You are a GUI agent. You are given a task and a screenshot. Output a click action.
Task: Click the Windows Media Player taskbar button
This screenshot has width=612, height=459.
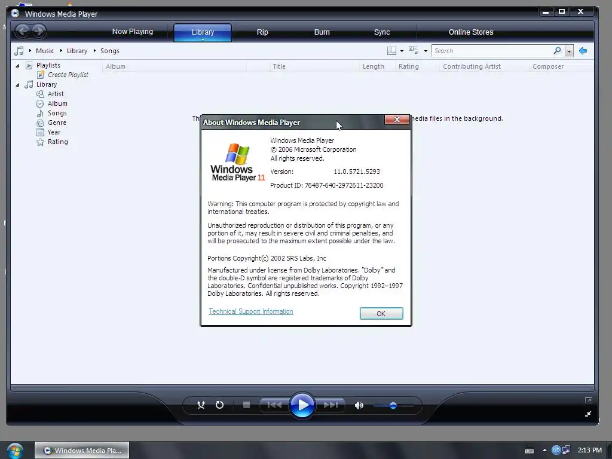(82, 451)
